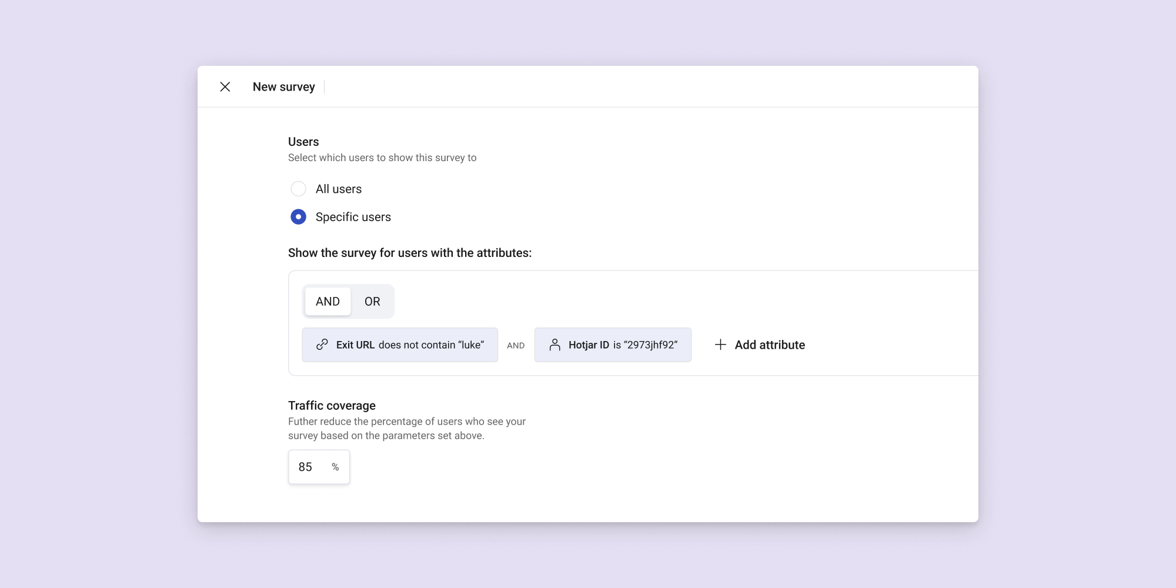The width and height of the screenshot is (1176, 588).
Task: Click the small AND connector between attributes
Action: point(516,346)
